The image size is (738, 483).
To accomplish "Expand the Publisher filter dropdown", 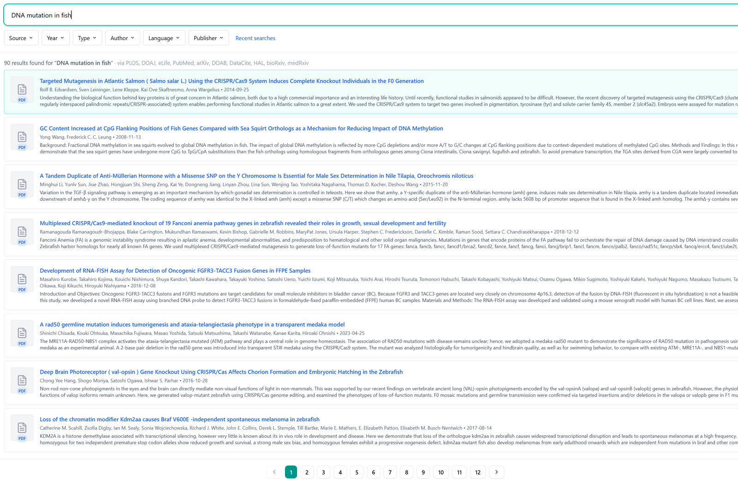I will click(208, 38).
